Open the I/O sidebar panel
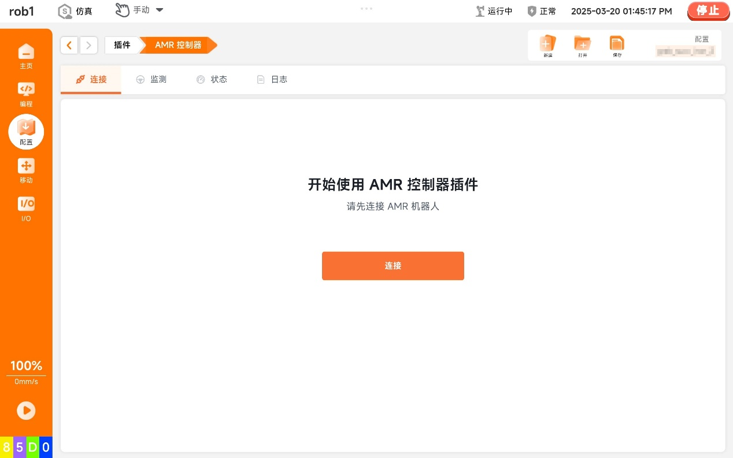This screenshot has height=458, width=733. 26,208
